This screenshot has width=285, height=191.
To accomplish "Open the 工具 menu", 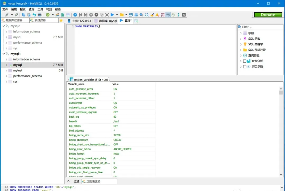I will point(40,9).
